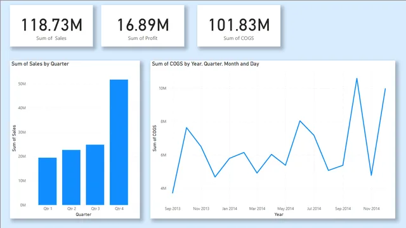
Task: Click the 'May 2014' axis label
Action: (285, 208)
